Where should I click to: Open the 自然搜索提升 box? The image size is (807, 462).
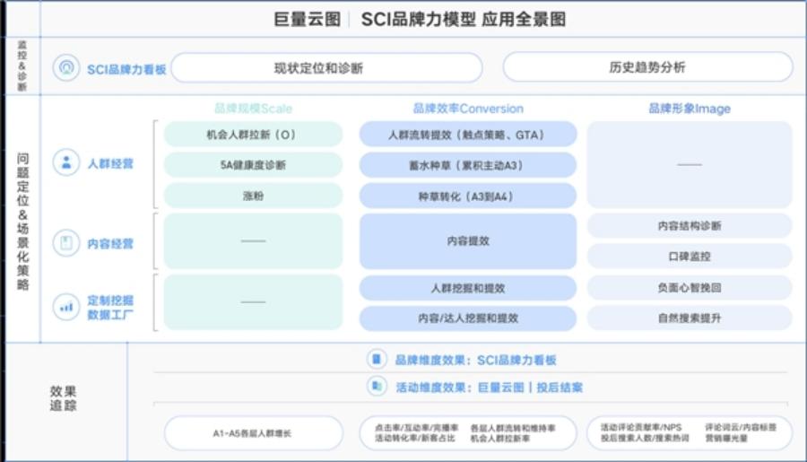coord(690,318)
